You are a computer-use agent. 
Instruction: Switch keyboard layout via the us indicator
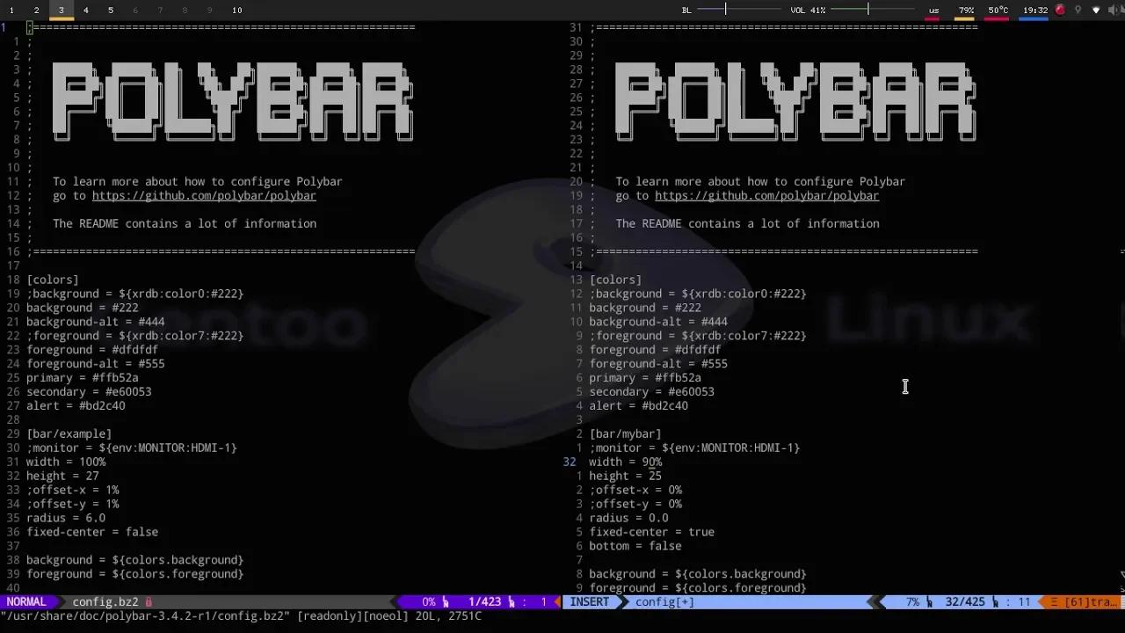coord(934,10)
